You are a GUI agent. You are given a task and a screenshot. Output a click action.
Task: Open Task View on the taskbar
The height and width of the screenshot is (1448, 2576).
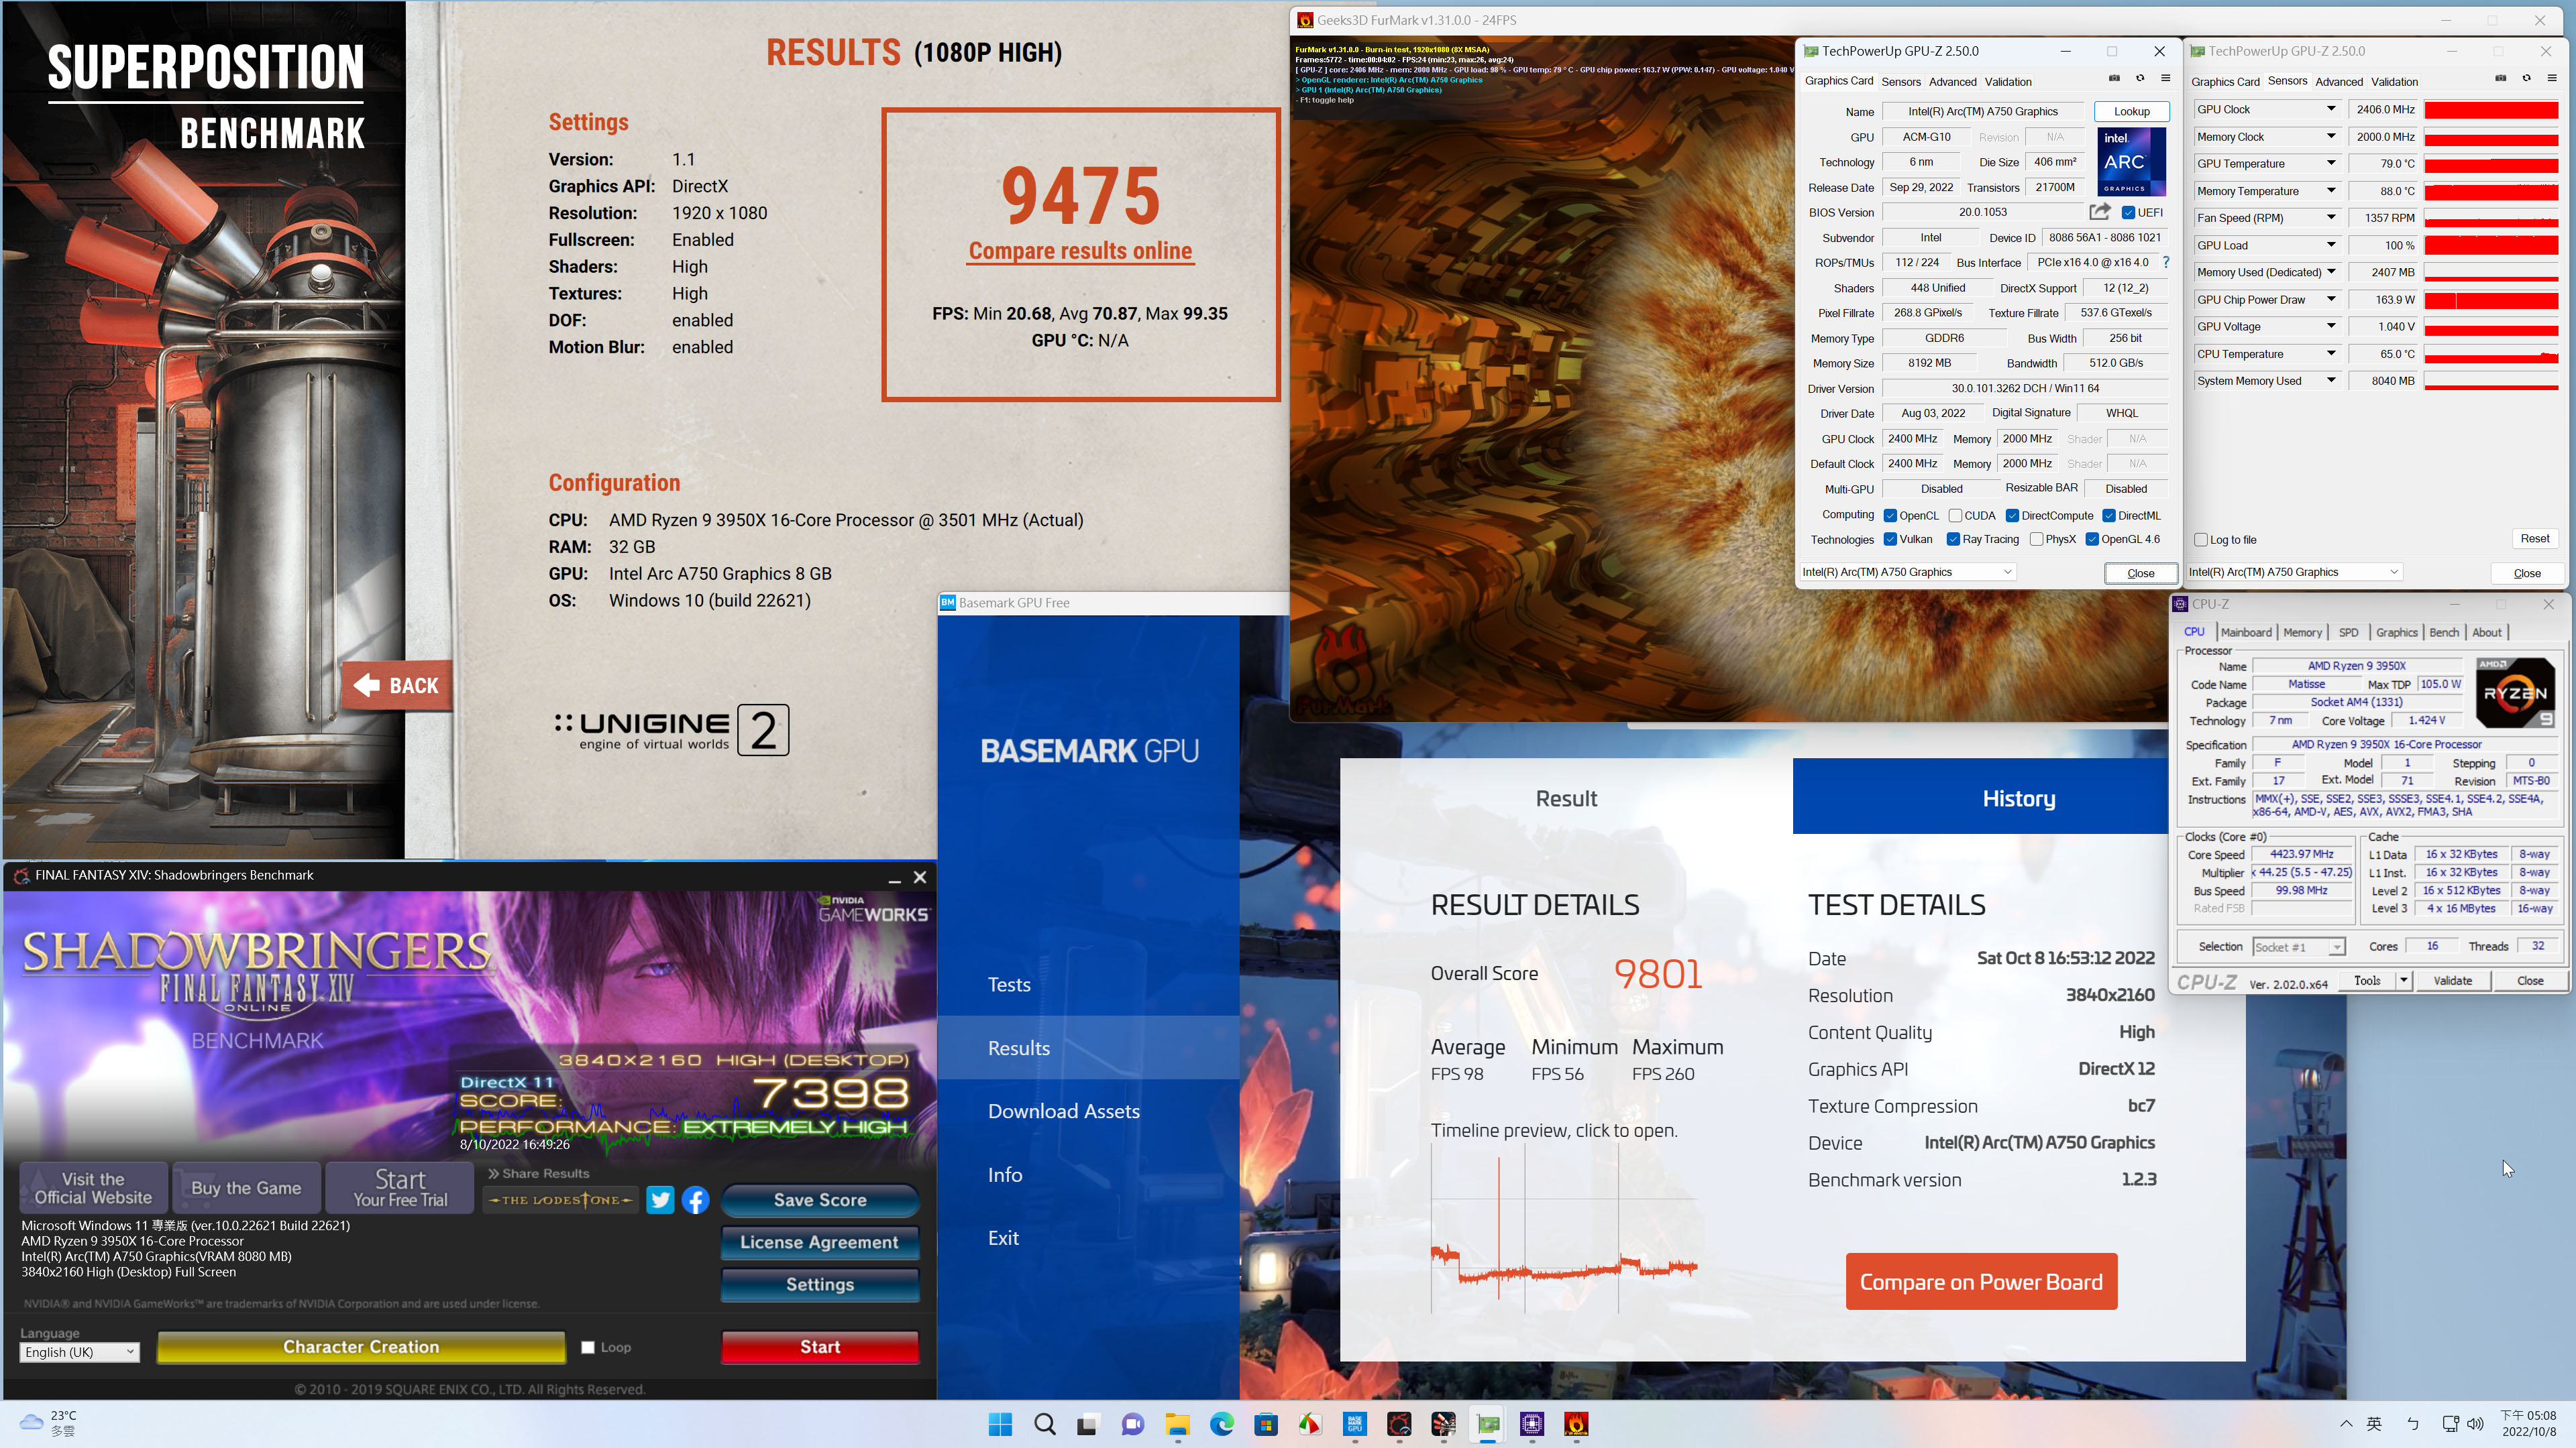pos(1088,1424)
